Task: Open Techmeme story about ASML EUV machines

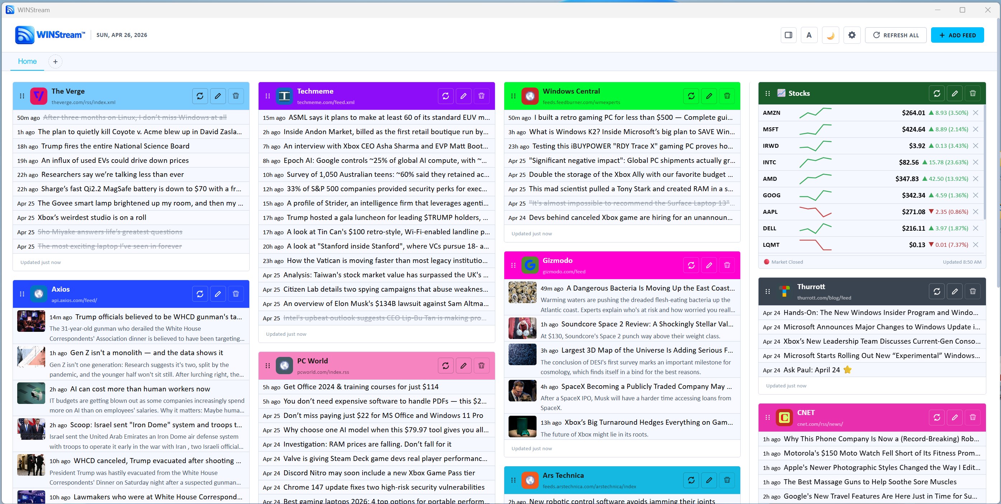Action: [389, 117]
